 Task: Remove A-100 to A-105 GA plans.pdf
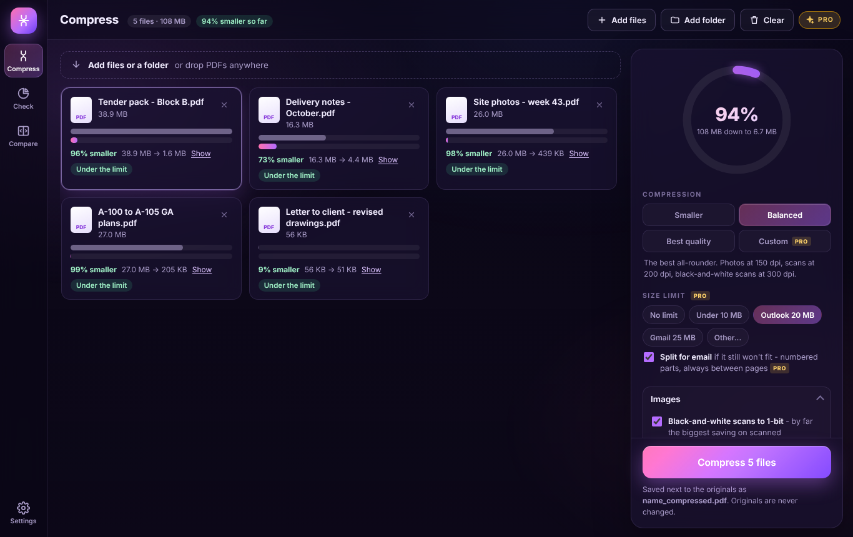pyautogui.click(x=224, y=215)
